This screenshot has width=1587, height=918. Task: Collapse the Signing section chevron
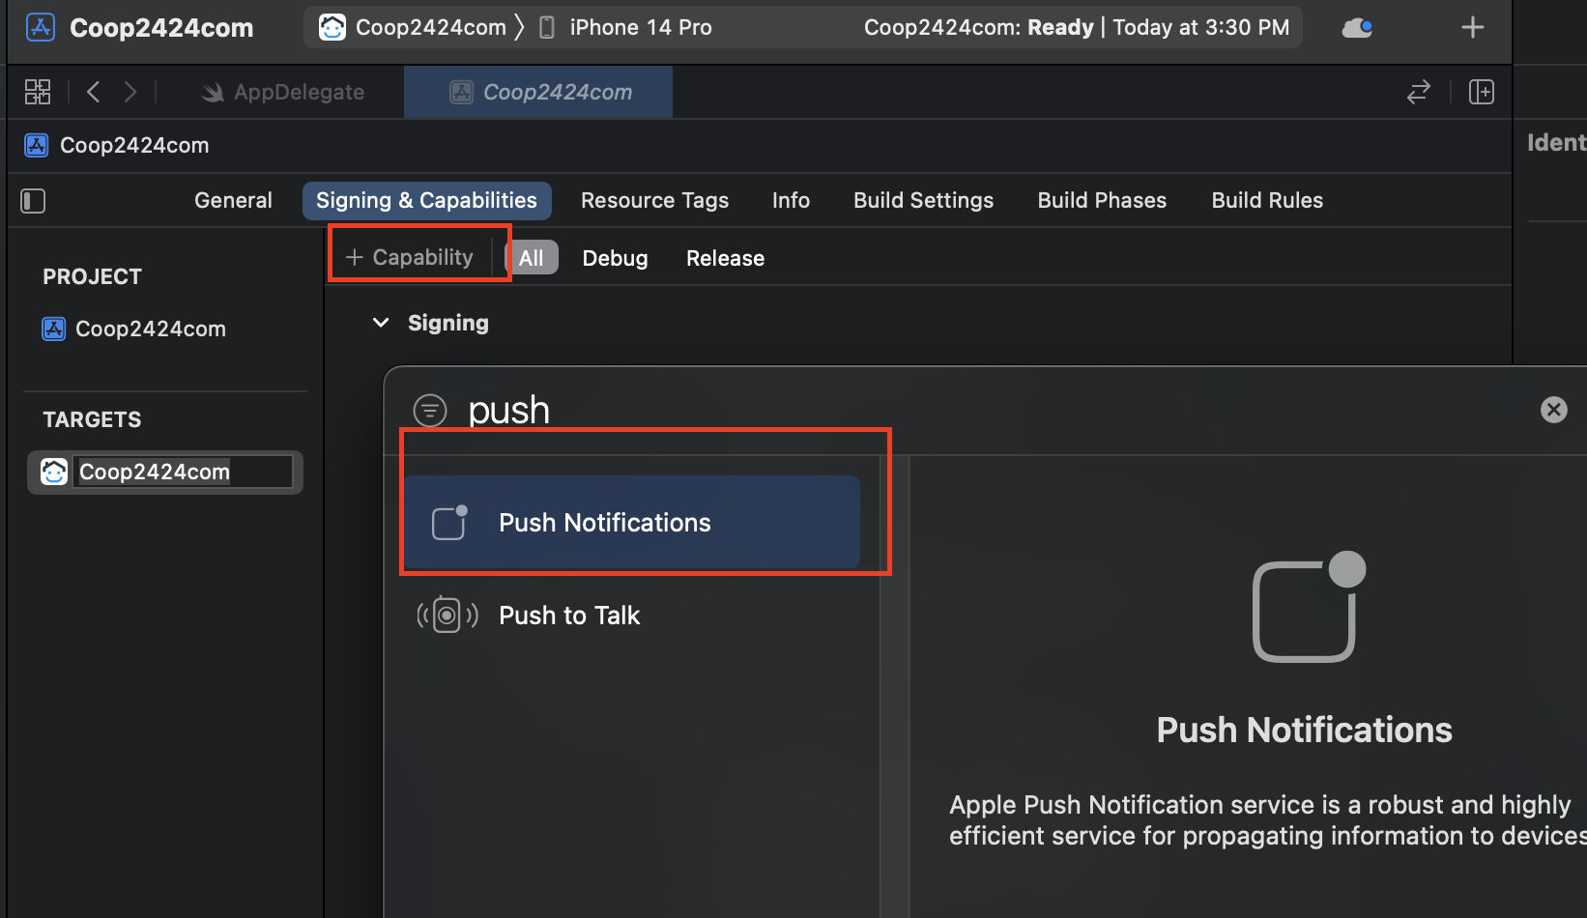381,323
